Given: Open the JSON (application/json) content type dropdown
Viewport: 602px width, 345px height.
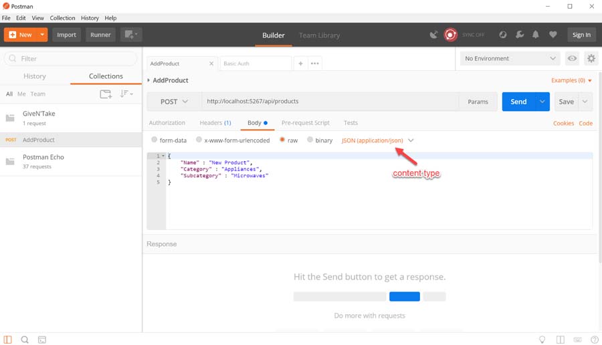Looking at the screenshot, I should tap(378, 140).
